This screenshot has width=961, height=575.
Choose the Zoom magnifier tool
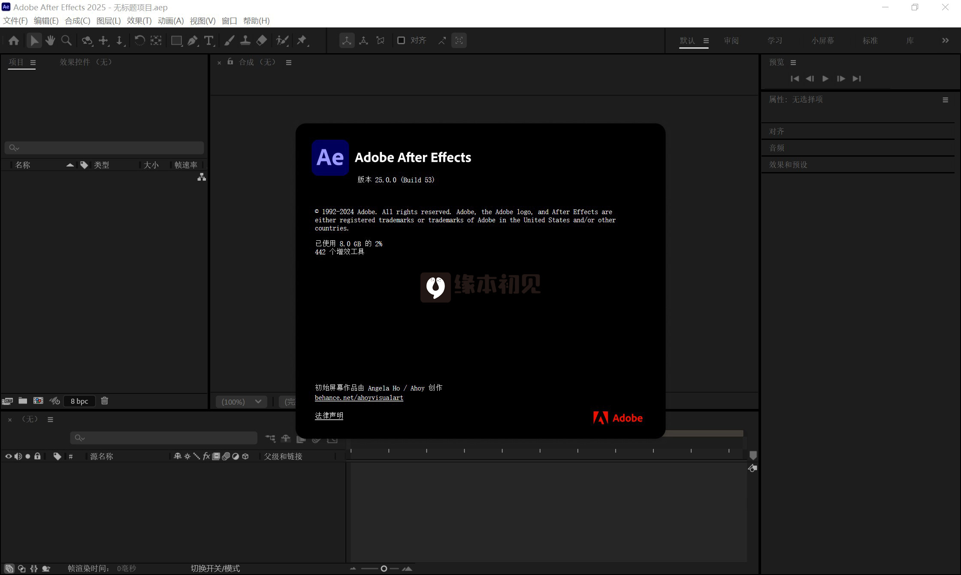(x=66, y=40)
